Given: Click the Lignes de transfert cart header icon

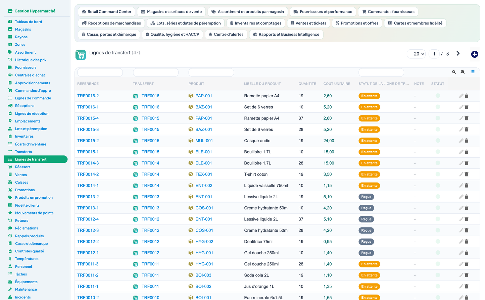Looking at the screenshot, I should [x=81, y=55].
